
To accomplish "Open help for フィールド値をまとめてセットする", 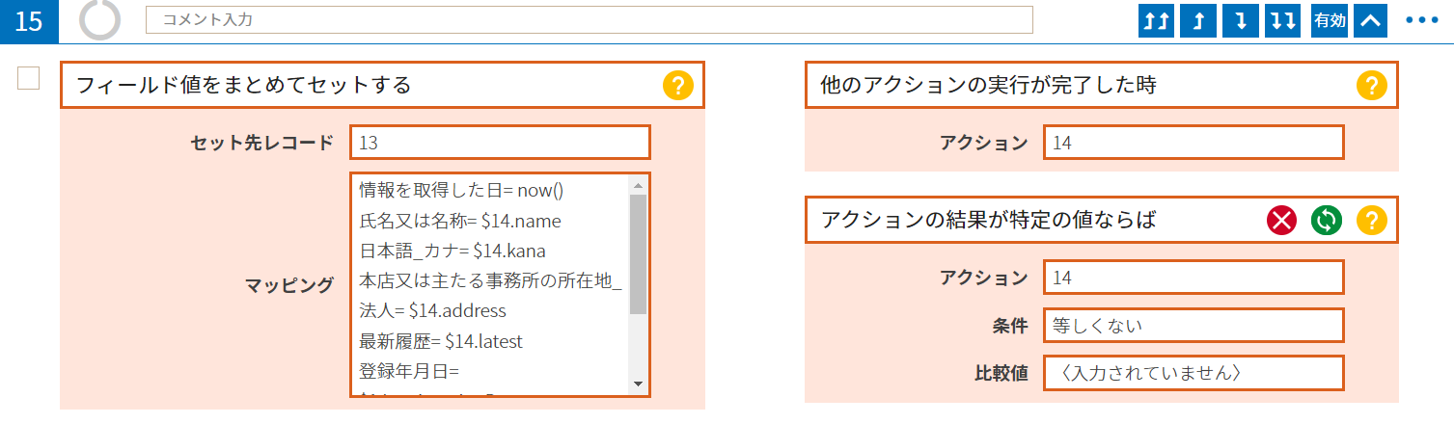I will (678, 85).
